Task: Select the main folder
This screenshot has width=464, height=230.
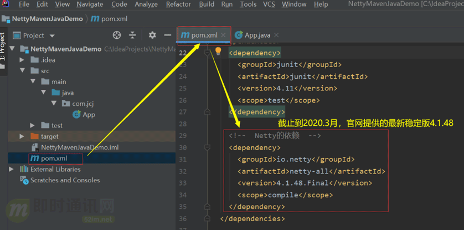Action: pos(59,81)
